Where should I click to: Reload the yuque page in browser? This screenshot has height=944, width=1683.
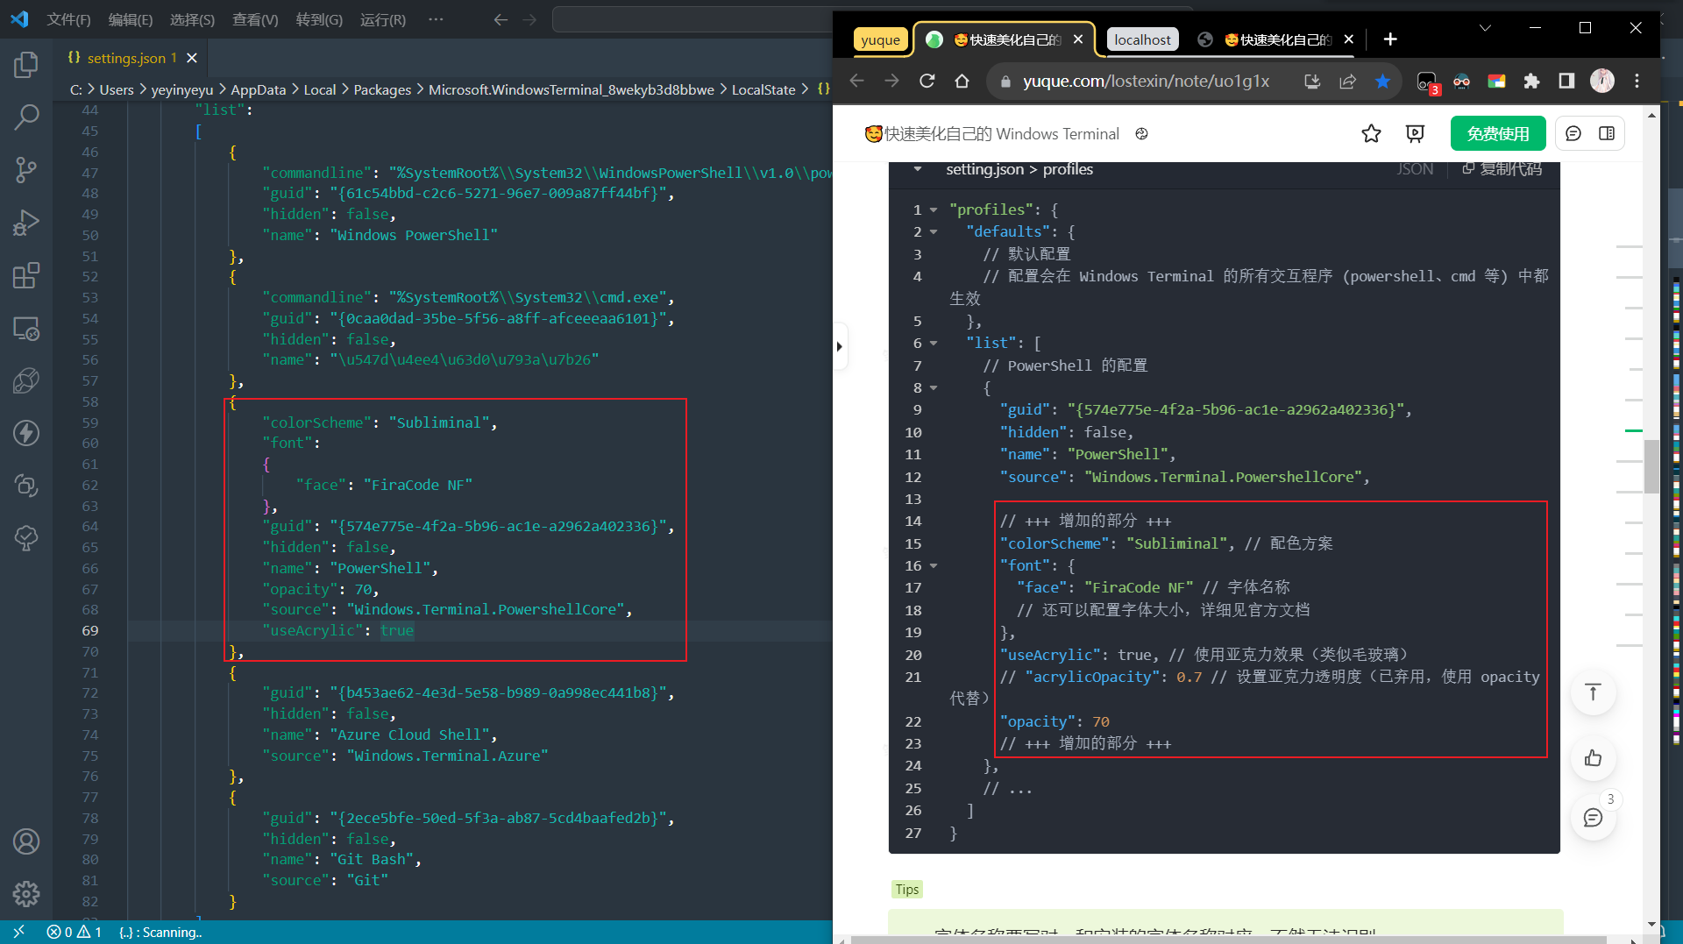(927, 81)
